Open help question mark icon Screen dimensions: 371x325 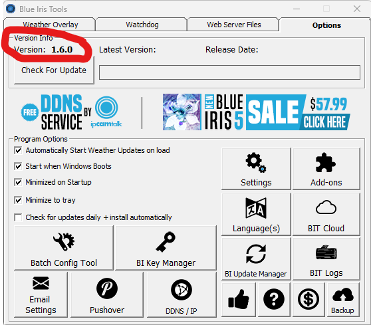274,300
